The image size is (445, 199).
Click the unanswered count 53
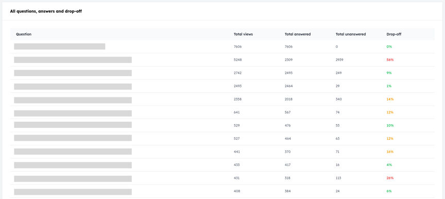pyautogui.click(x=337, y=125)
